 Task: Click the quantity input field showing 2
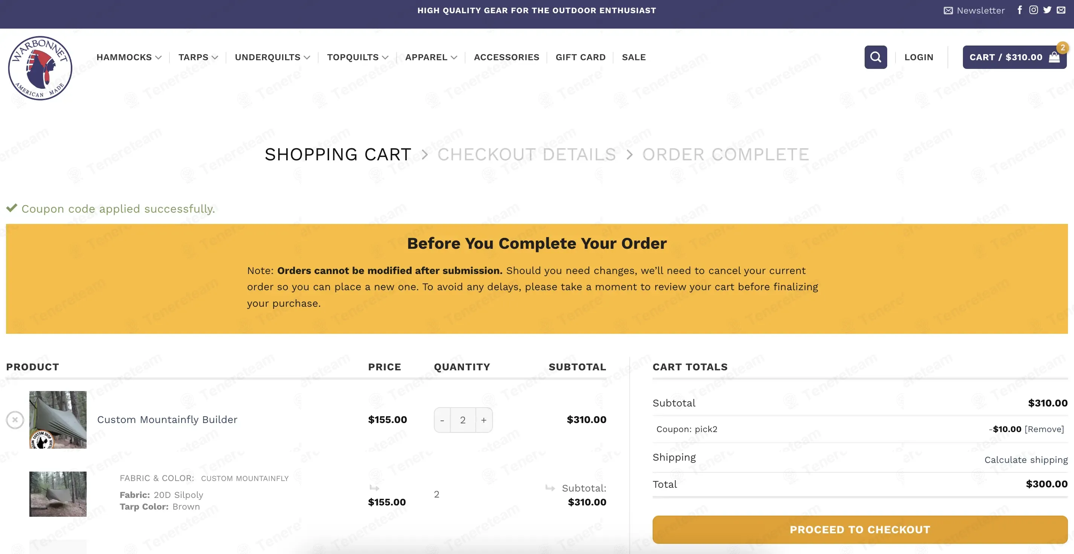463,420
